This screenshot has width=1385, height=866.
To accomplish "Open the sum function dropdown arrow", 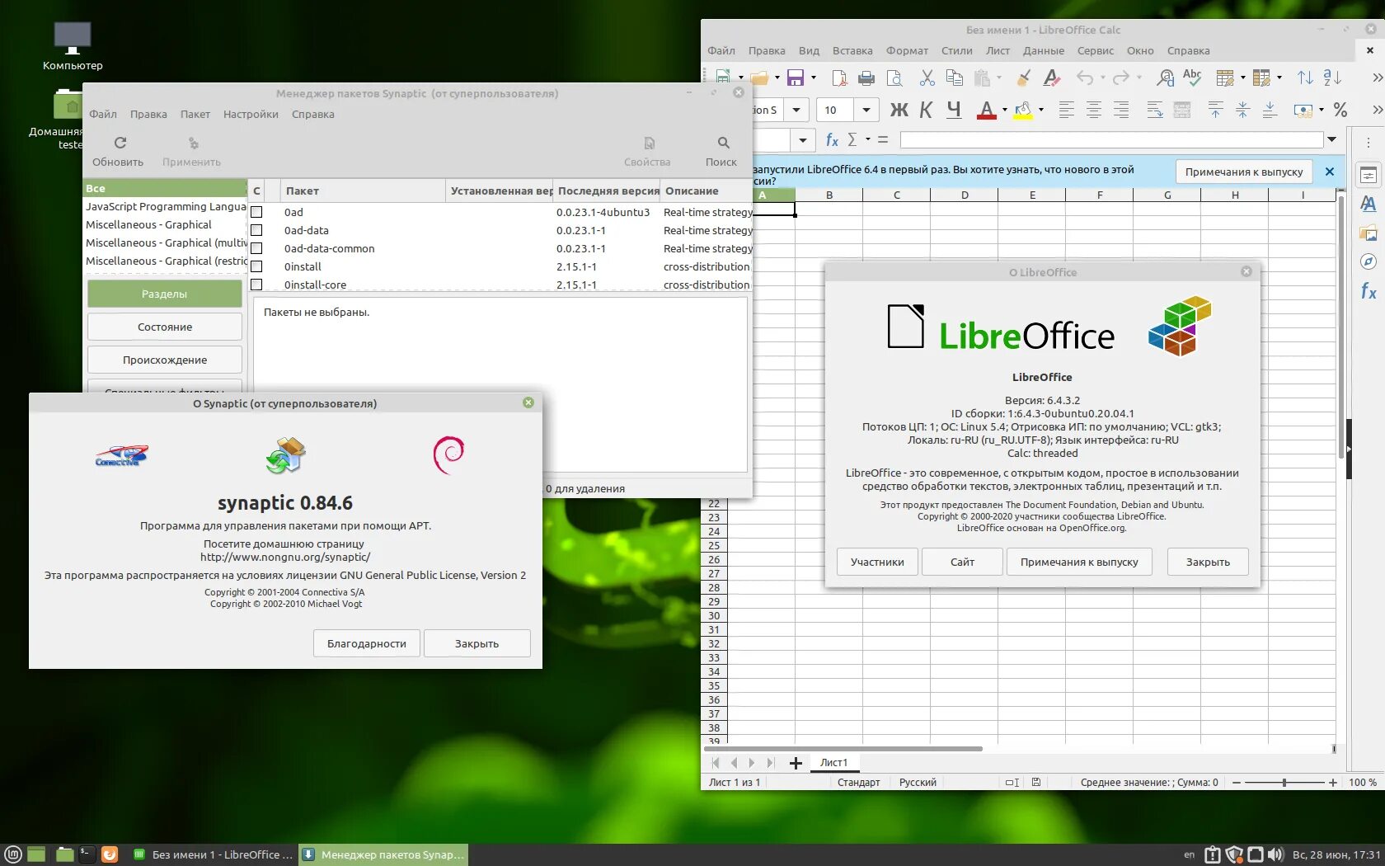I will pos(868,140).
